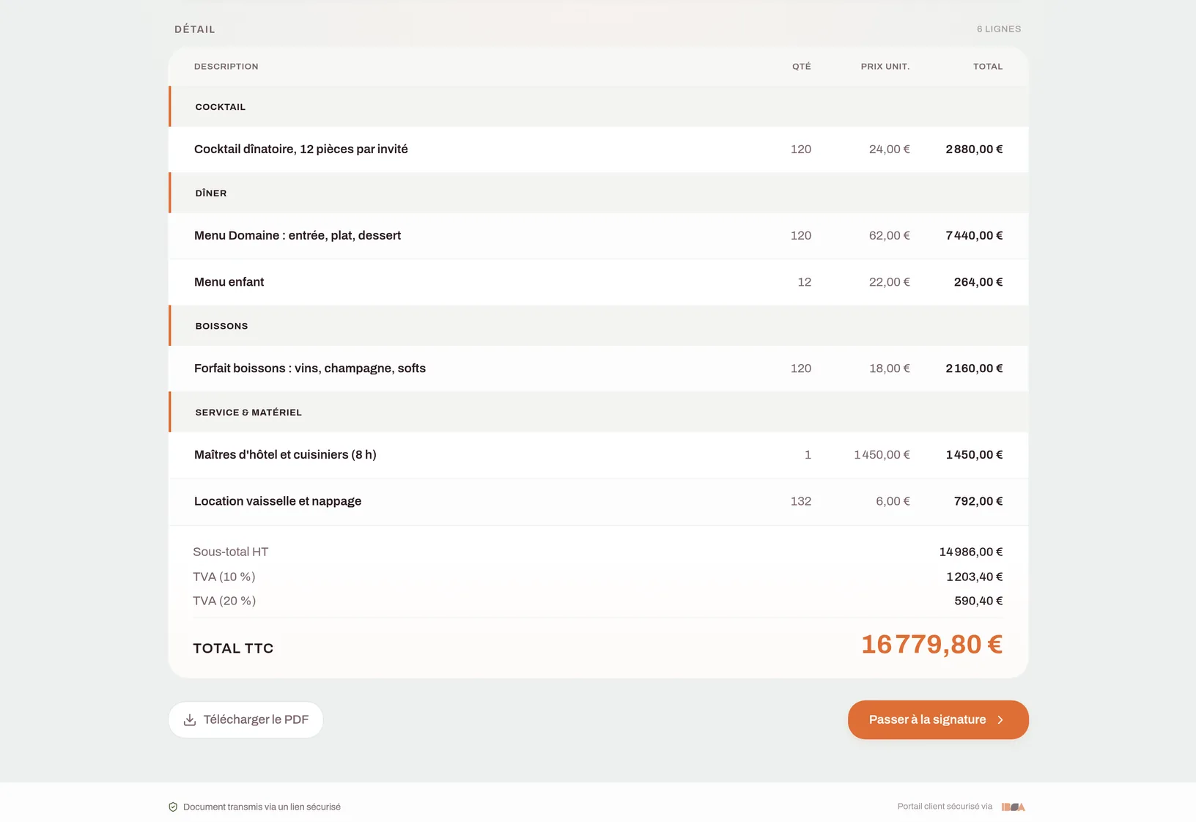Screen dimensions: 1196x822
Task: Click the chevron arrow on Passer à la signature
Action: (x=1000, y=720)
